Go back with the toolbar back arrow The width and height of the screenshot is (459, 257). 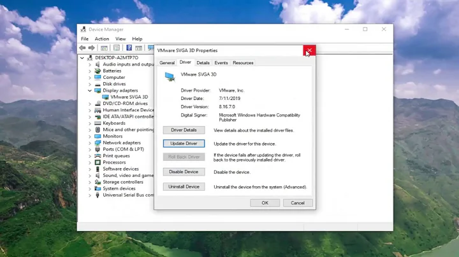[82, 48]
